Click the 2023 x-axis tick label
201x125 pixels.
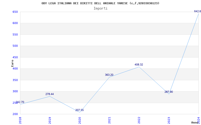tap(169, 120)
